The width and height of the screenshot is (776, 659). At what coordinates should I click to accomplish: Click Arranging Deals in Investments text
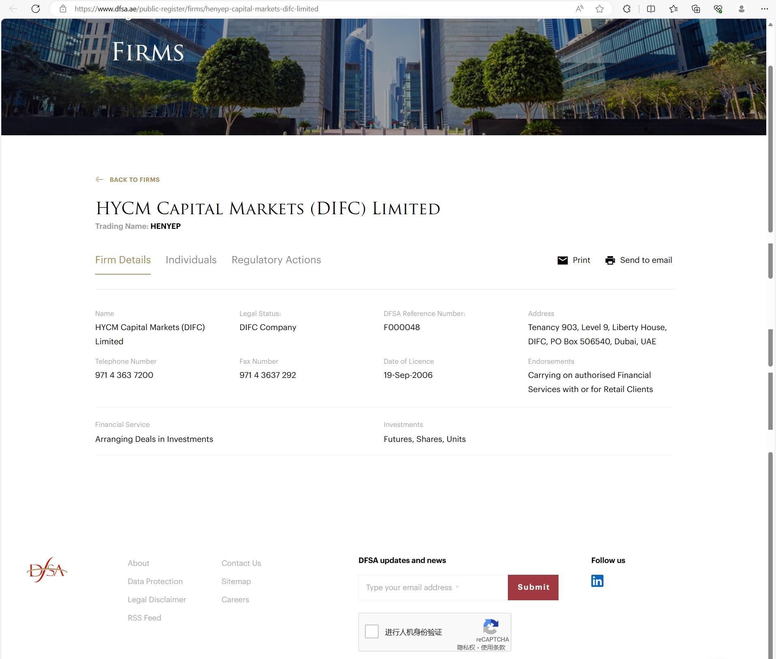[154, 439]
